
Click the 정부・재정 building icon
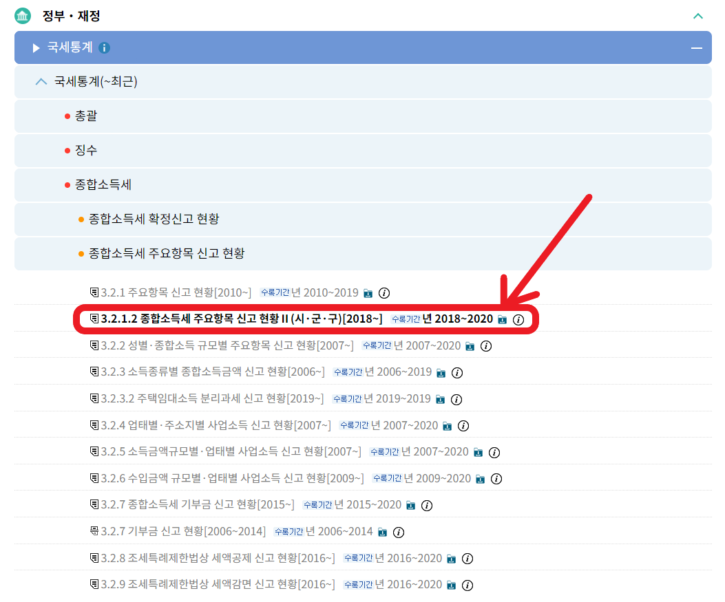coord(23,17)
